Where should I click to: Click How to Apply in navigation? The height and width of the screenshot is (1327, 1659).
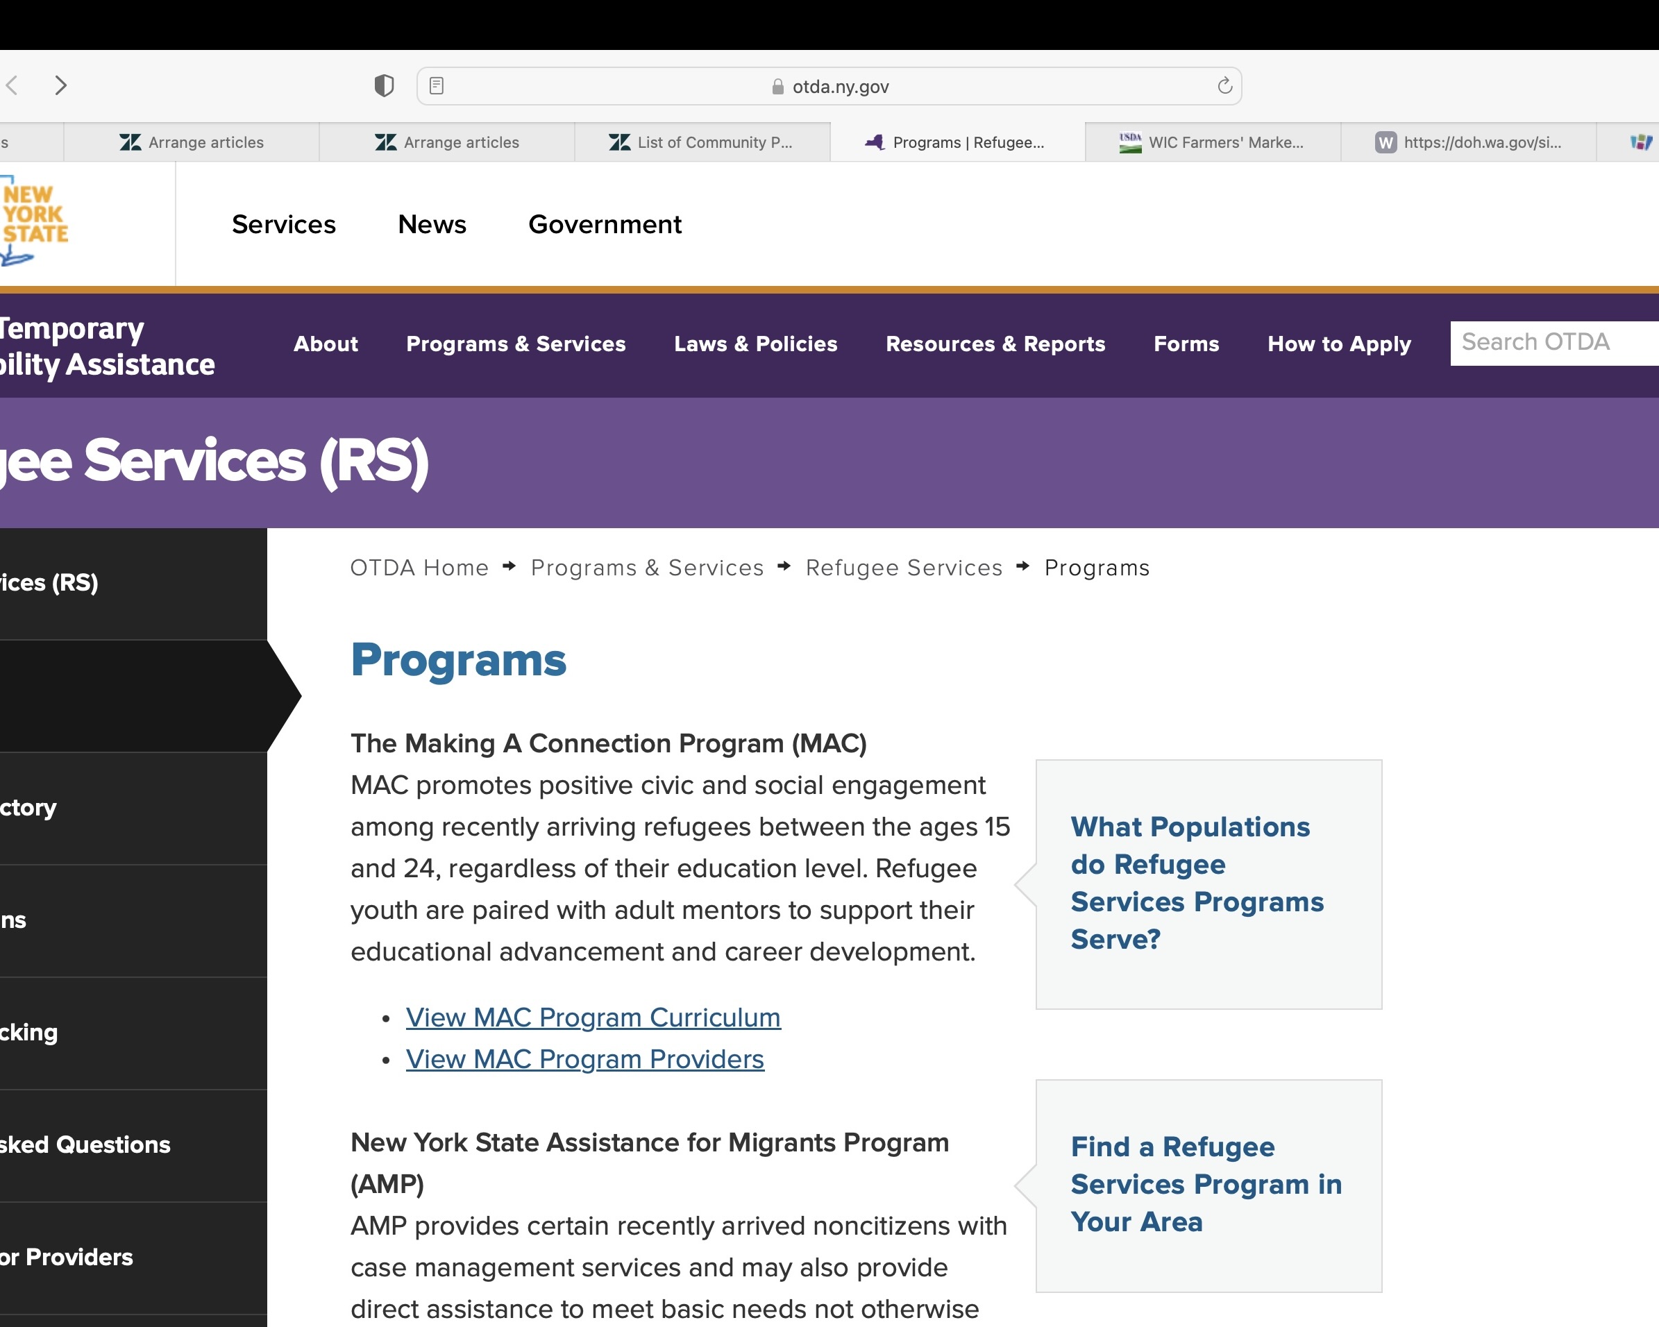pos(1339,344)
